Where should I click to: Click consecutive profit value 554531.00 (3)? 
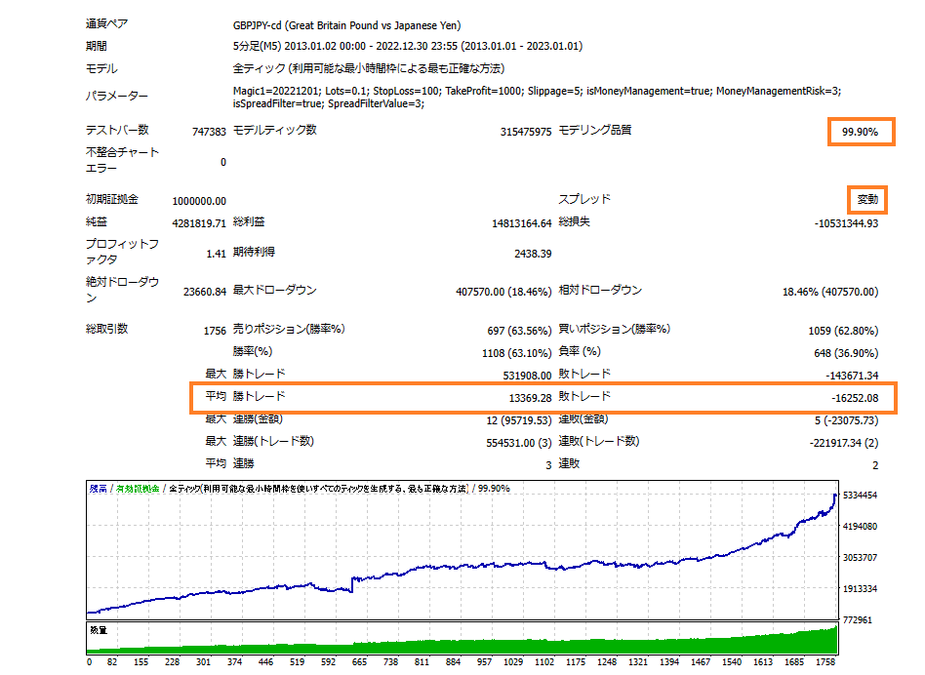518,443
